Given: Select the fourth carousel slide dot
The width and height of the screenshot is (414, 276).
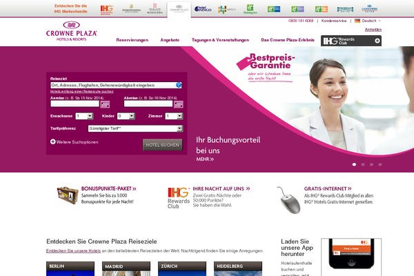Looking at the screenshot, I should (x=380, y=164).
